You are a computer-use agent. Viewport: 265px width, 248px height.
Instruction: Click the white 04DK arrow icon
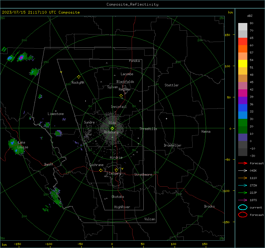(243, 170)
